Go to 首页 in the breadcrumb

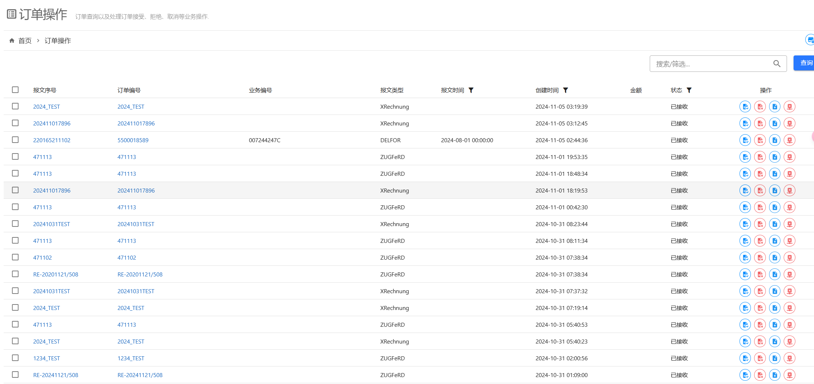(x=25, y=40)
